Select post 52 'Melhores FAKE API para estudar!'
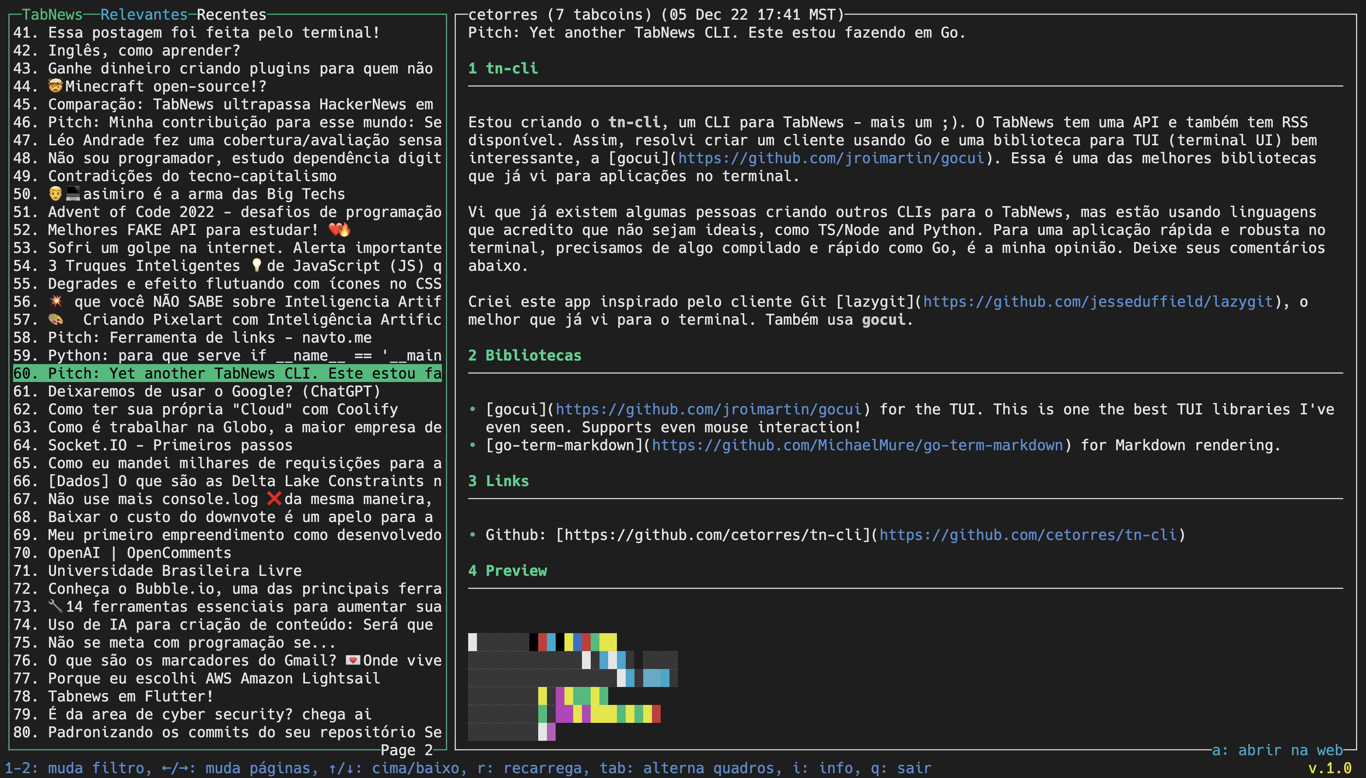 coord(227,230)
